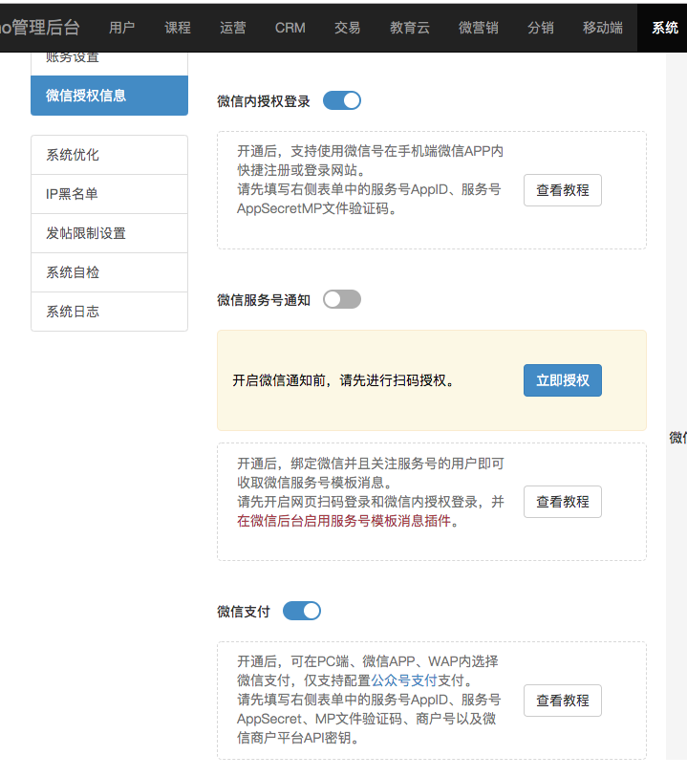Select 系统自检 in the sidebar
This screenshot has height=777, width=687.
click(x=109, y=272)
